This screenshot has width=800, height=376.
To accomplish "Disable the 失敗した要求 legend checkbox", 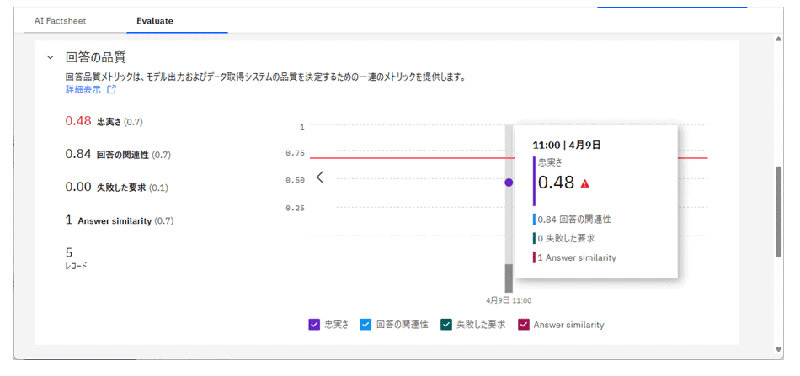I will tap(446, 324).
